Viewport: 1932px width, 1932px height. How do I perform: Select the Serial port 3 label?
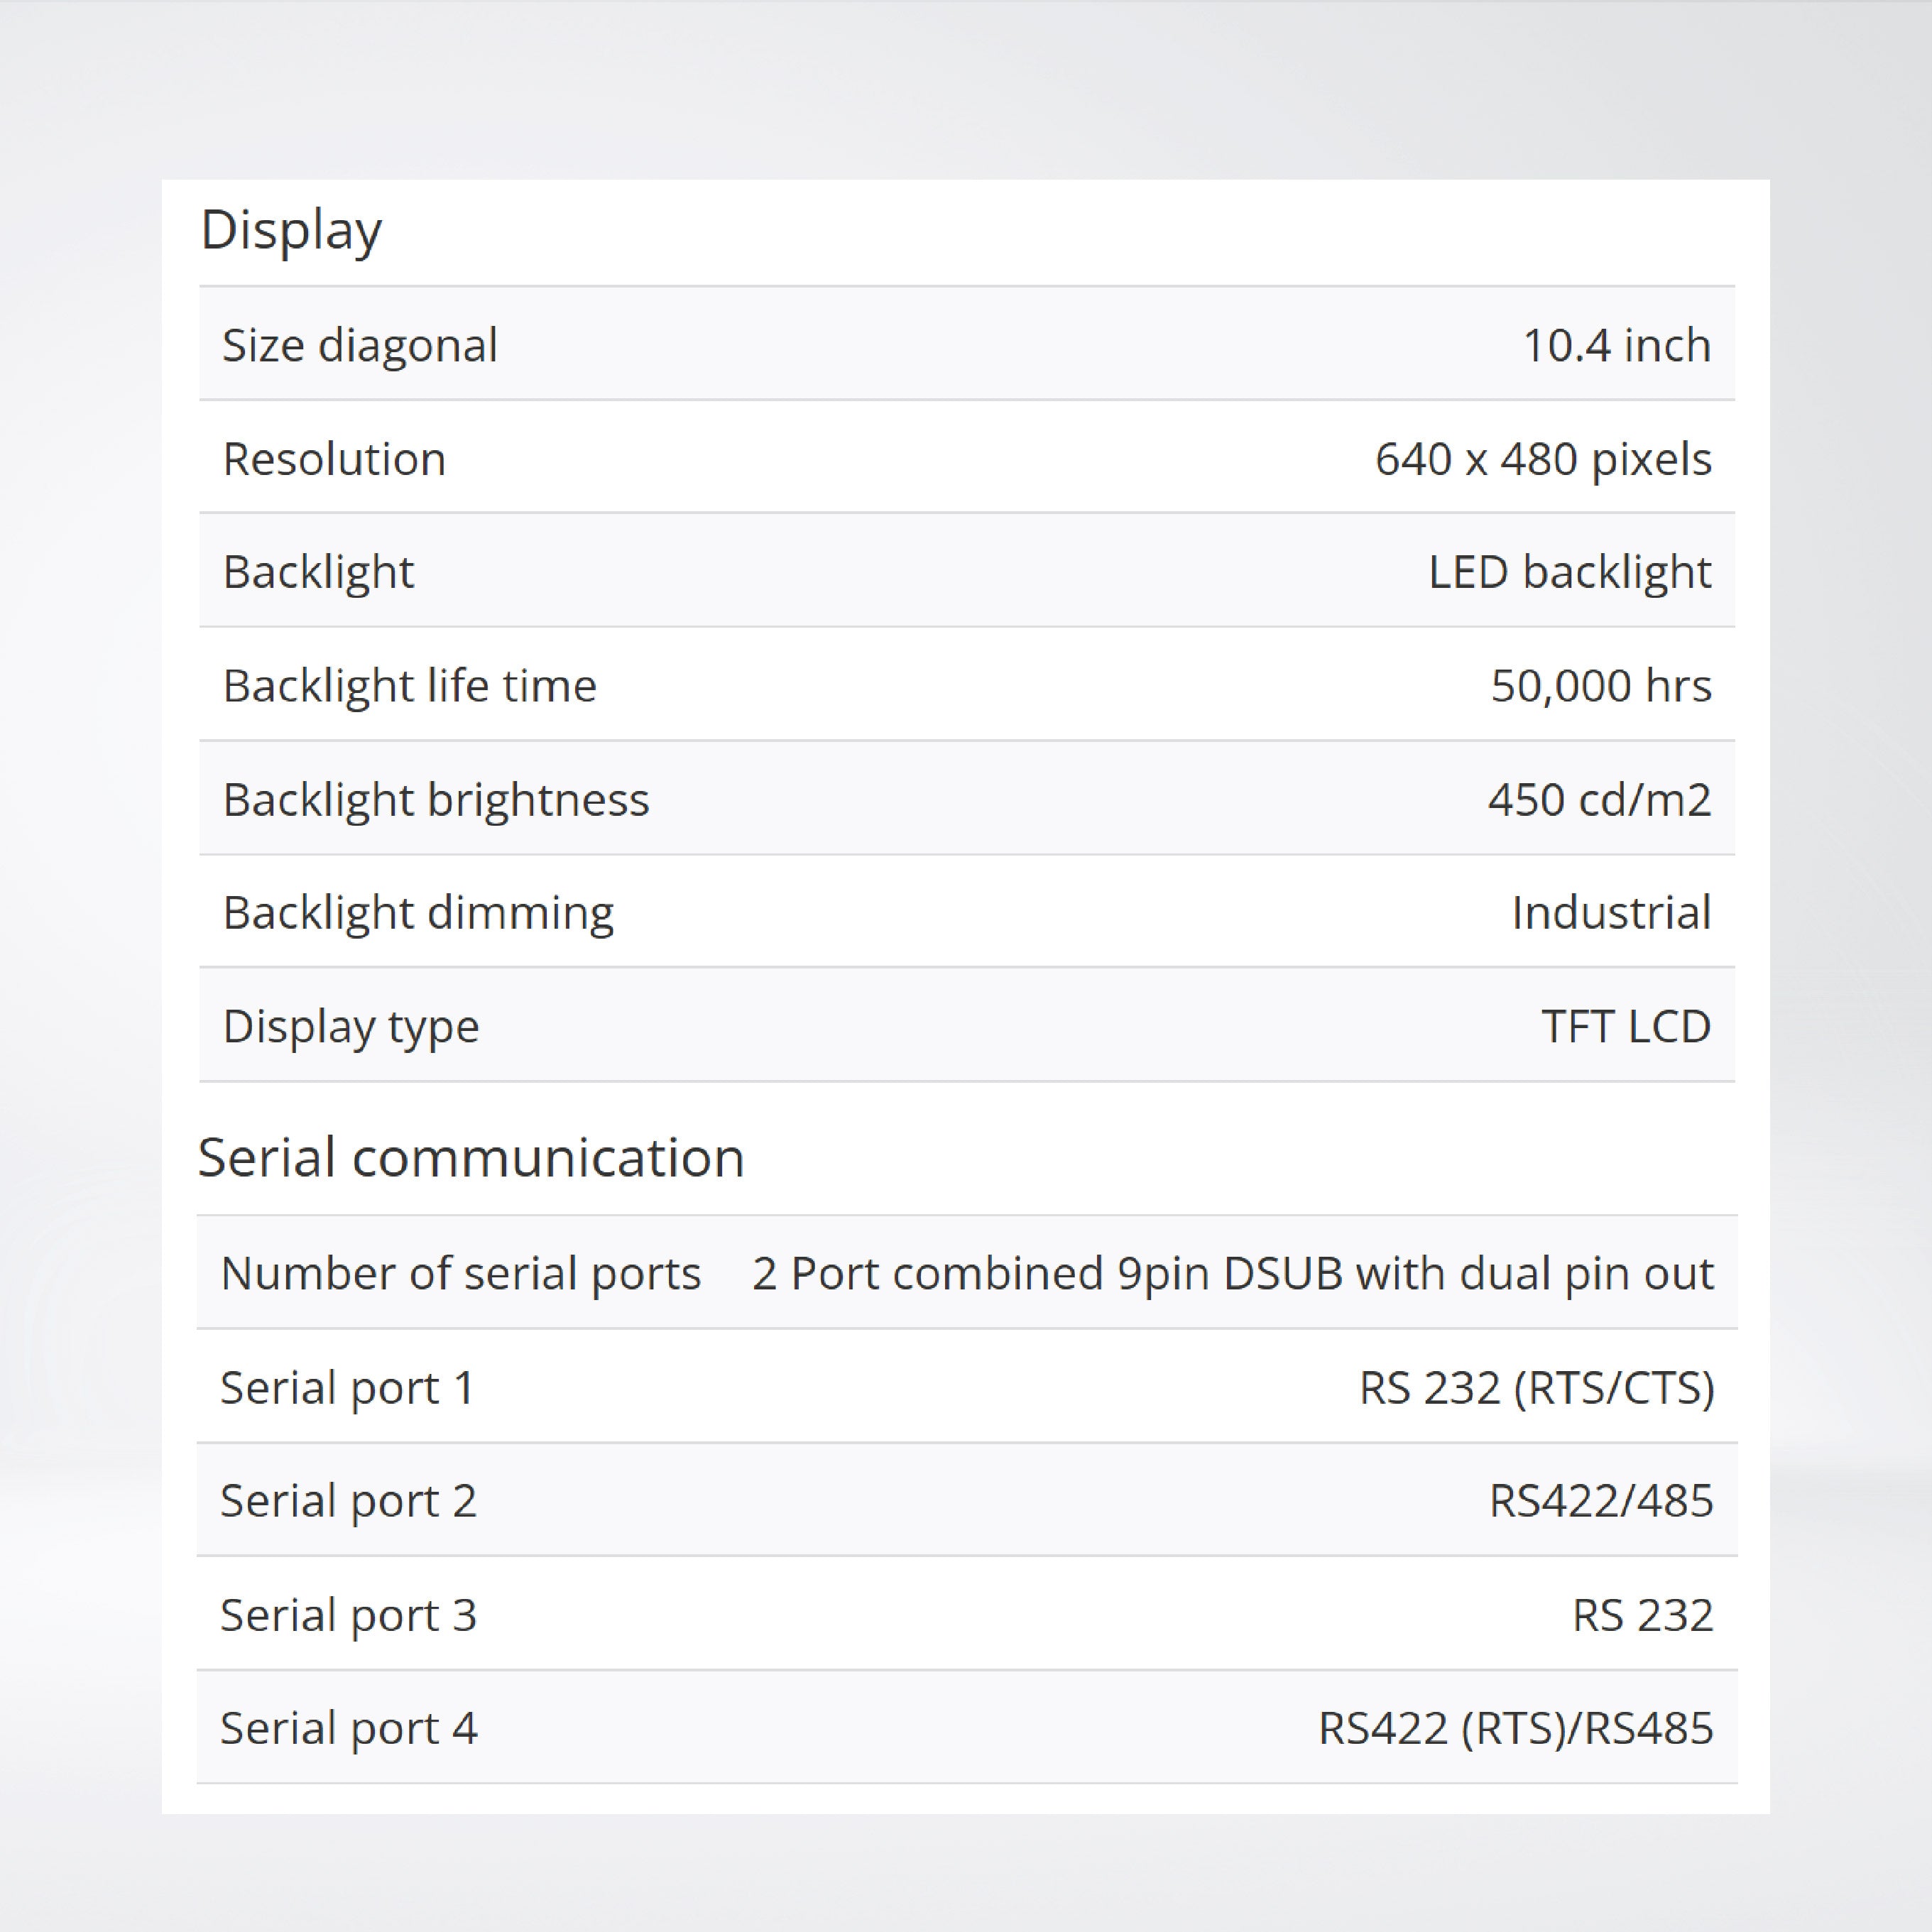(x=348, y=1615)
